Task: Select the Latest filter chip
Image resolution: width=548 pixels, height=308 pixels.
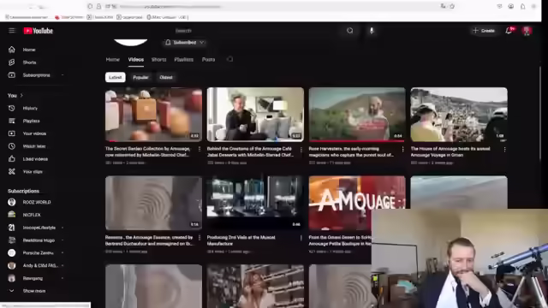Action: pos(116,77)
